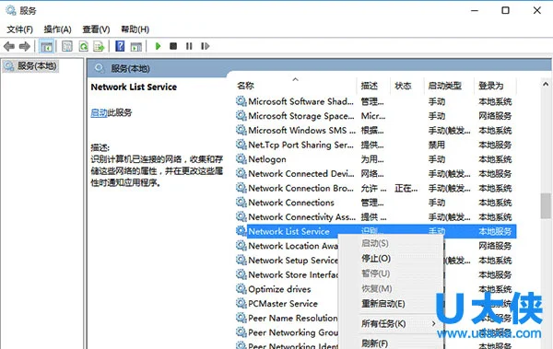Select the PCMaster Service name

[283, 304]
